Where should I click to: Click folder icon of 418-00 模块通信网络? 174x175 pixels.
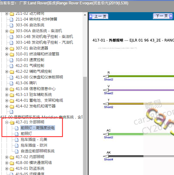pyautogui.click(x=12, y=163)
